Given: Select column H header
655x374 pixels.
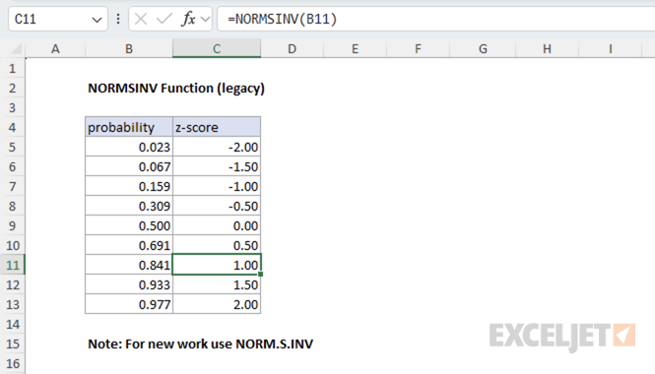Looking at the screenshot, I should (x=548, y=49).
